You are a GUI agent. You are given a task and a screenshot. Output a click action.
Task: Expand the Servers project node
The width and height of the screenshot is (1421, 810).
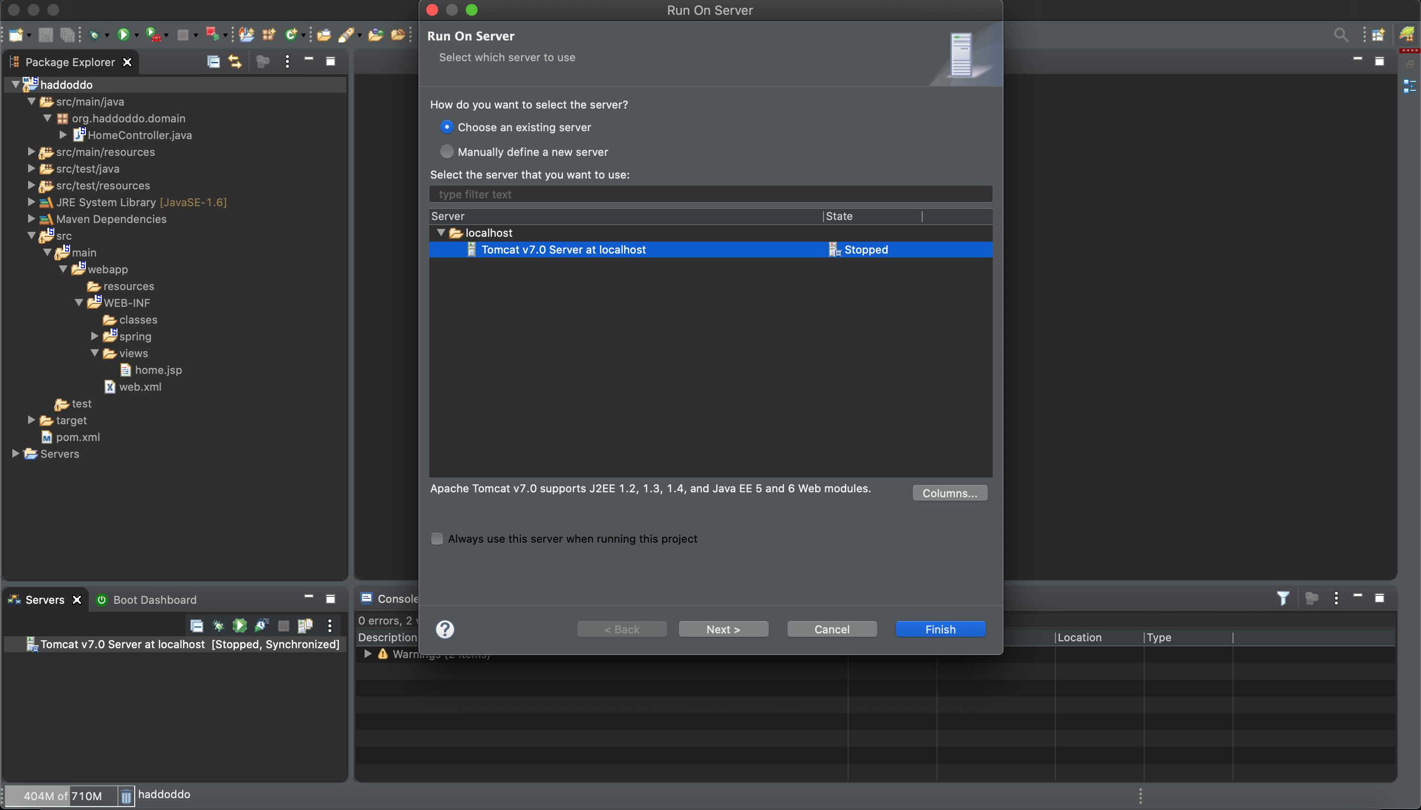click(16, 453)
